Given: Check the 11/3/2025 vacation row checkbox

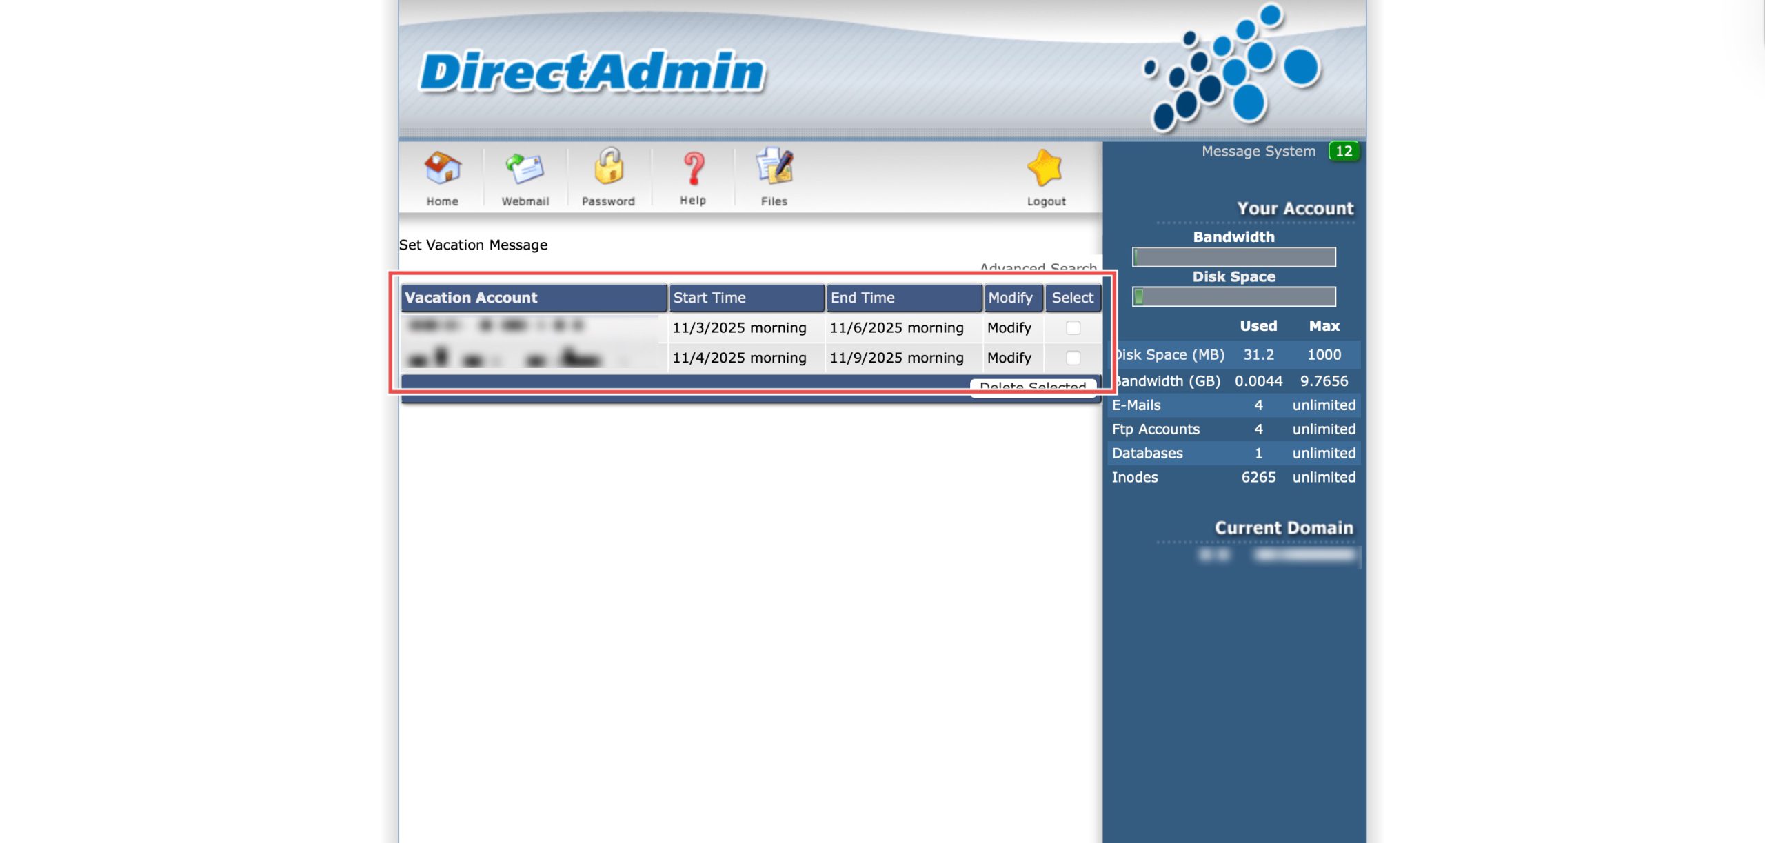Looking at the screenshot, I should pos(1073,328).
